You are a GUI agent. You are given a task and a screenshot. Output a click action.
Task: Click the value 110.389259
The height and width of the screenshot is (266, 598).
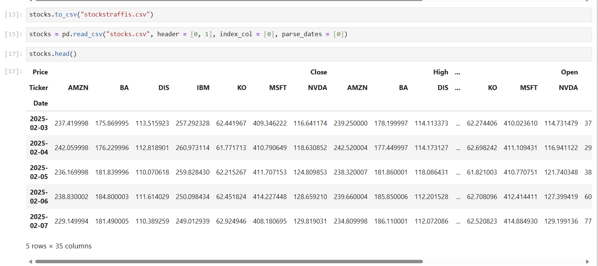coord(152,222)
